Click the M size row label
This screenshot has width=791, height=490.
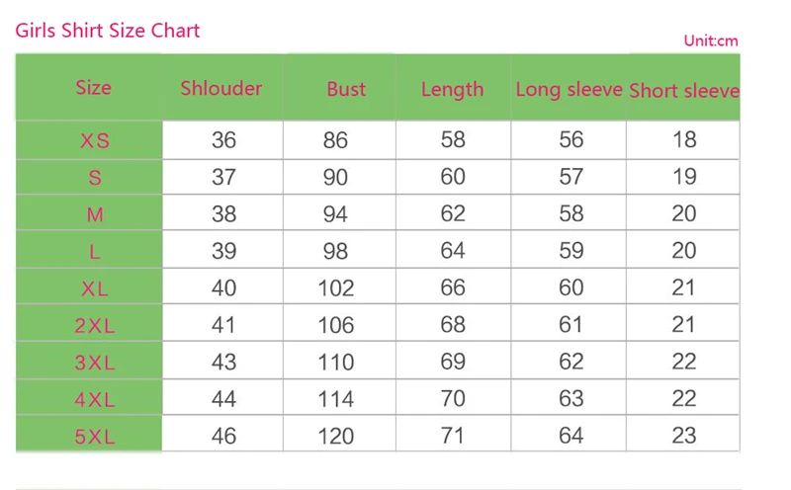[x=95, y=214]
